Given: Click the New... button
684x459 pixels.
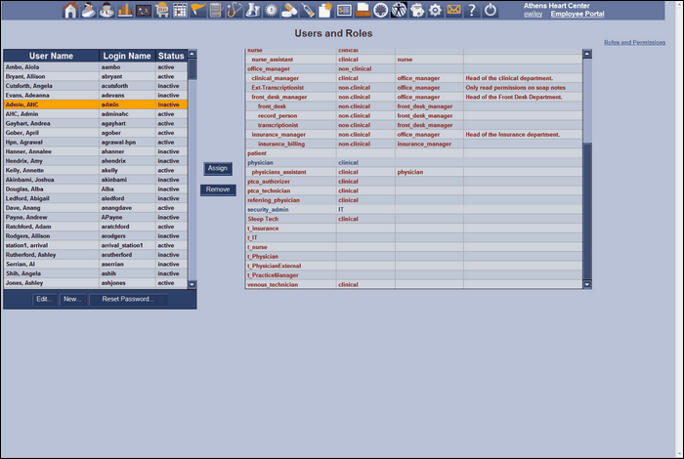Looking at the screenshot, I should point(72,299).
